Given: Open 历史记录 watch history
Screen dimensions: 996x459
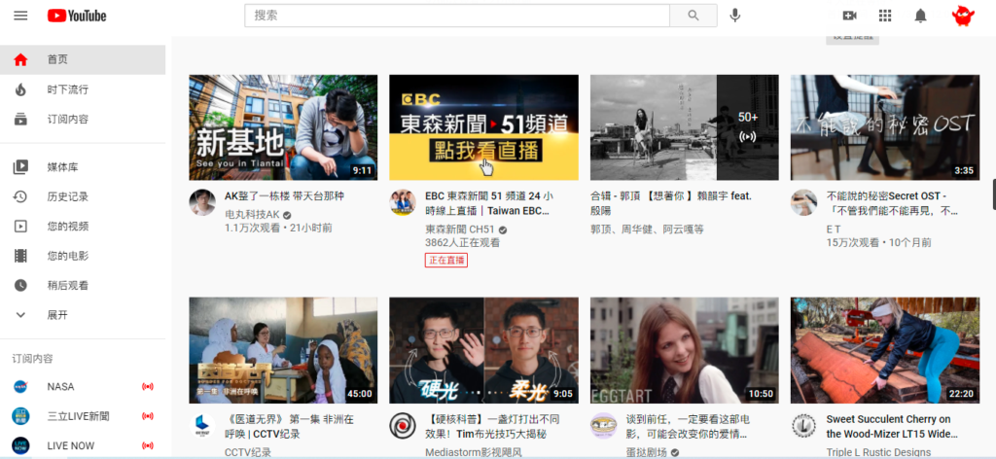Looking at the screenshot, I should pos(83,196).
